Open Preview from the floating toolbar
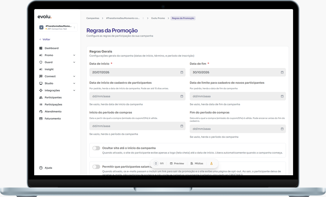Image resolution: width=326 pixels, height=197 pixels. coord(177,163)
